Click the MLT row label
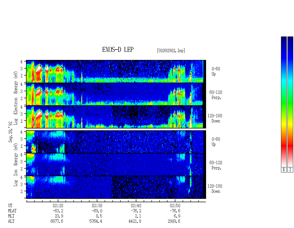Screen dimensions: 294x228 (x=11, y=216)
